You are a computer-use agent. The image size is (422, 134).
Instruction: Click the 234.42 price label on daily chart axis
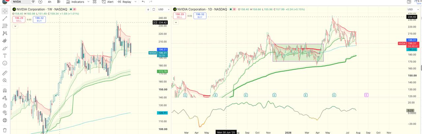(x=412, y=17)
